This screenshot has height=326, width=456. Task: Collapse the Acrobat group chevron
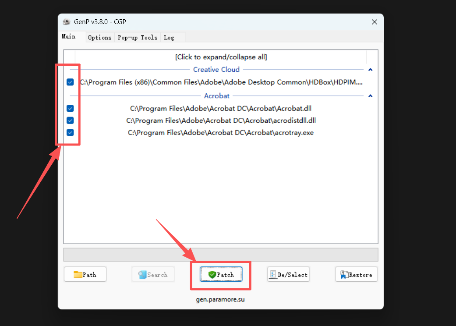click(x=370, y=96)
